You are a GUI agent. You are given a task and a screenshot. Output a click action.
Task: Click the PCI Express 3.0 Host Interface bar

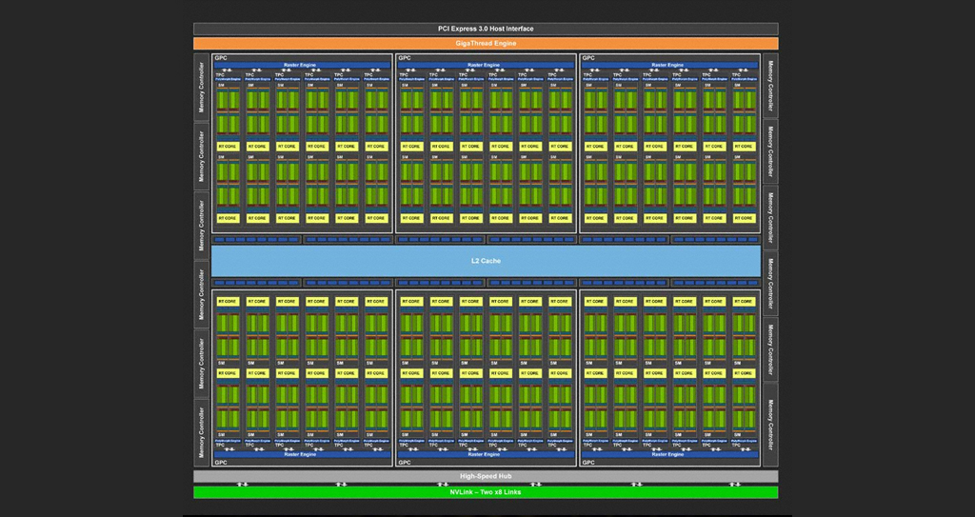click(486, 29)
